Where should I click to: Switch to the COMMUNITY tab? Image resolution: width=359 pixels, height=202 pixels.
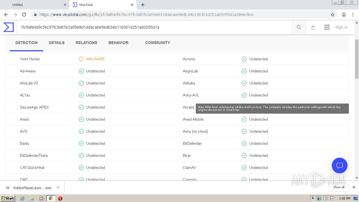pos(158,43)
